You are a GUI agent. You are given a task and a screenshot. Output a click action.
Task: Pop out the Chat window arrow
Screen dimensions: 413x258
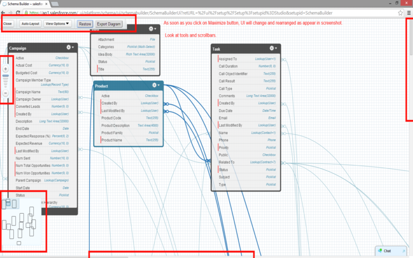(x=403, y=251)
